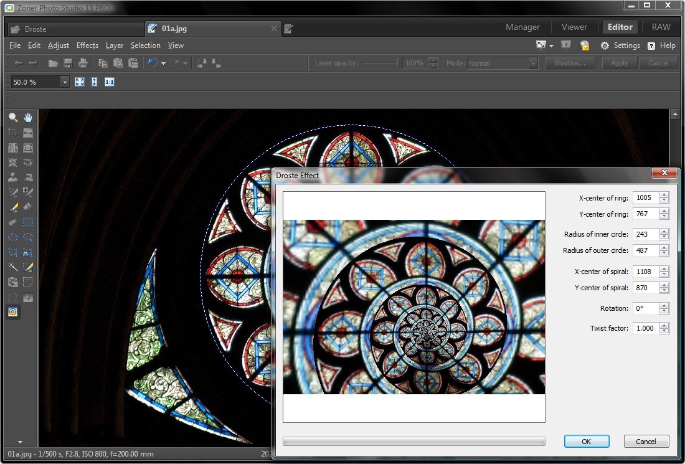
Task: Activate the Droste effect tool icon
Action: click(12, 312)
